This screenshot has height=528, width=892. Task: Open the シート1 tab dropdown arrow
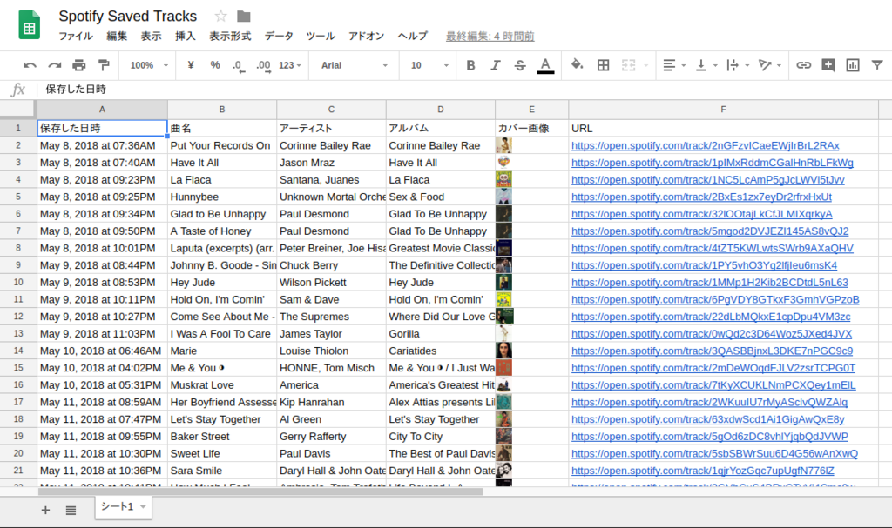[144, 506]
